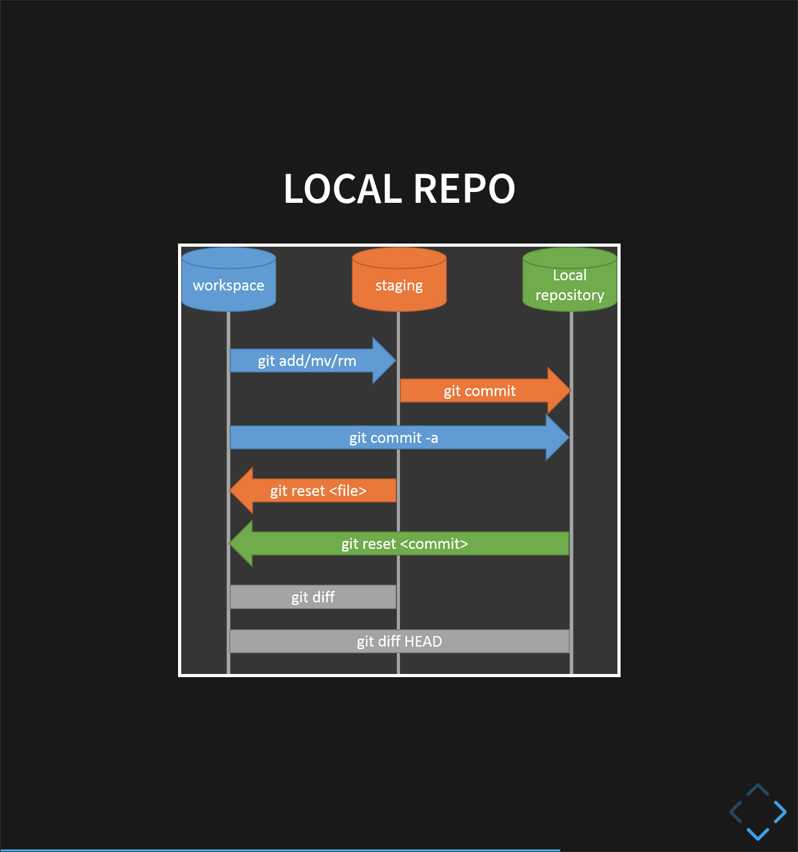Click the git commit -a arrow
798x852 pixels.
[394, 437]
